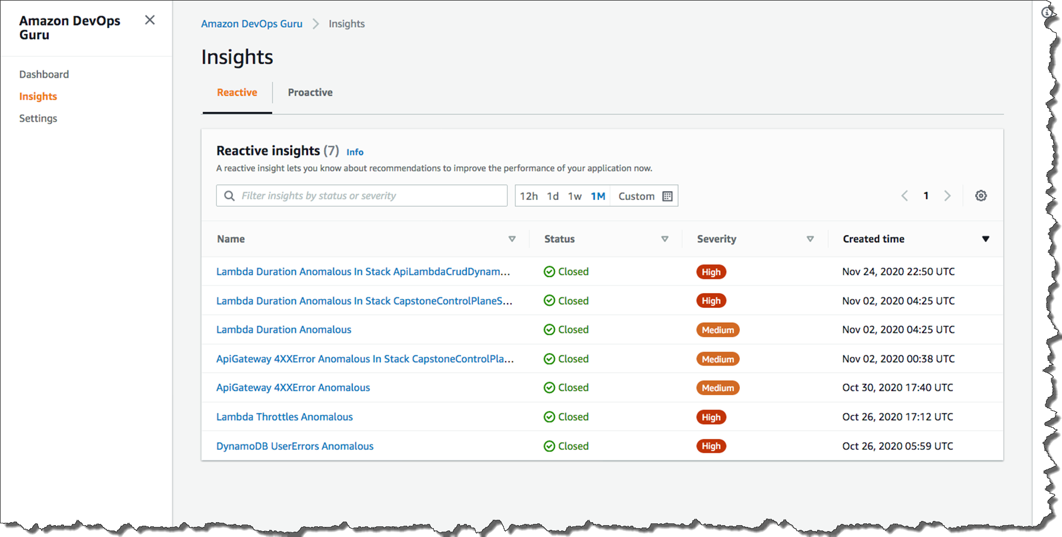Image resolution: width=1062 pixels, height=537 pixels.
Task: Open Dashboard in the sidebar
Action: click(x=44, y=74)
